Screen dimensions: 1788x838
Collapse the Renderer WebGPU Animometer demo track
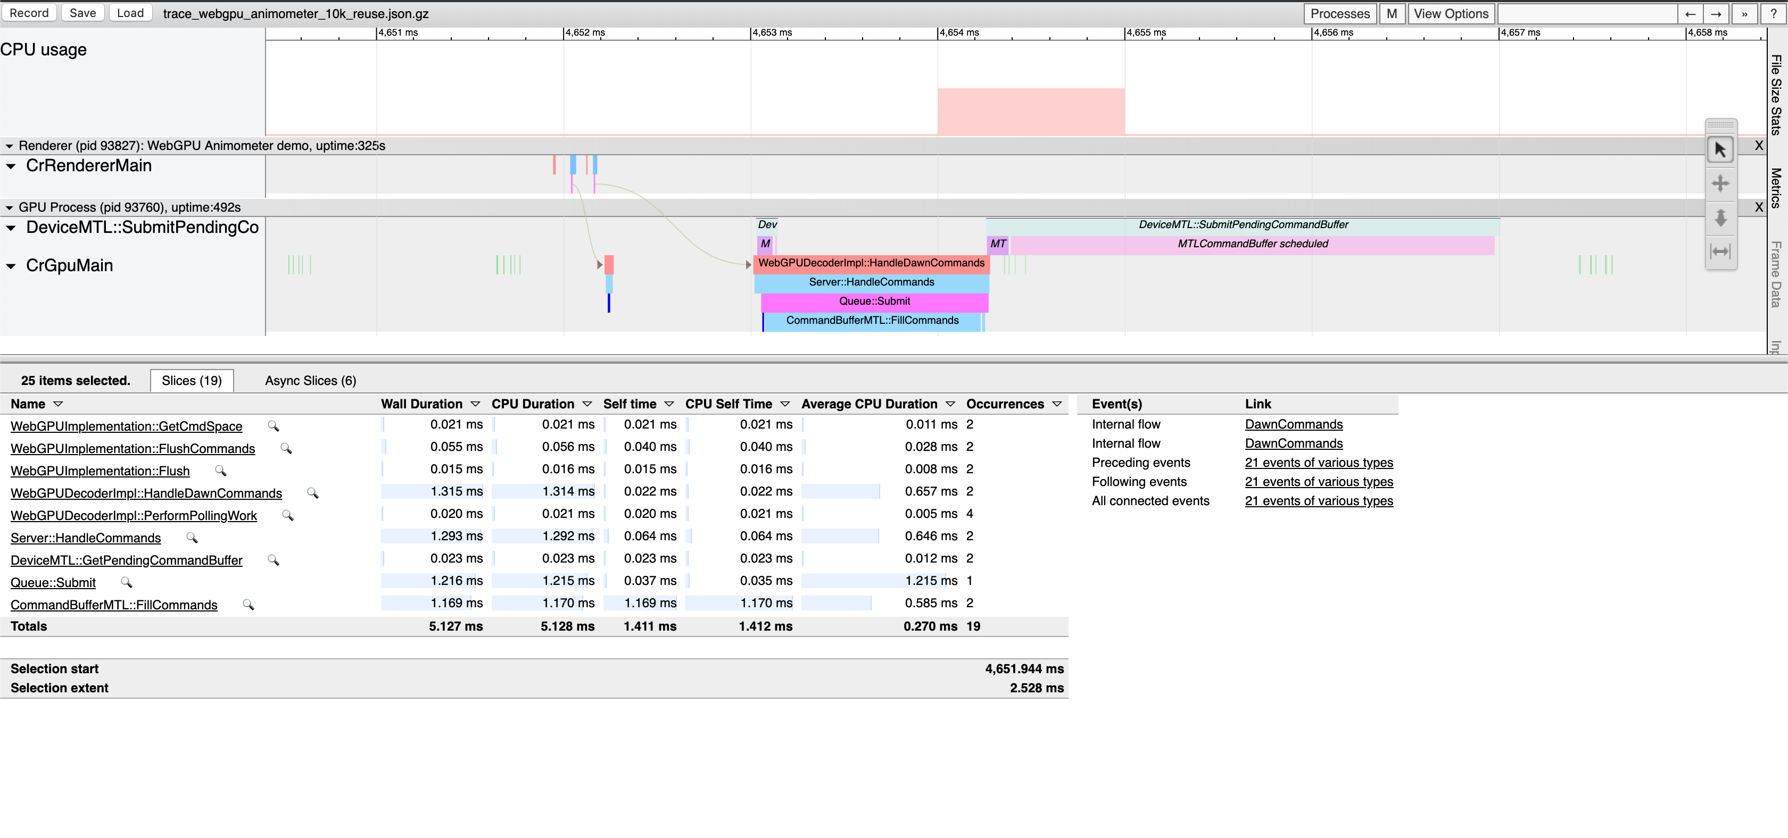(x=9, y=146)
